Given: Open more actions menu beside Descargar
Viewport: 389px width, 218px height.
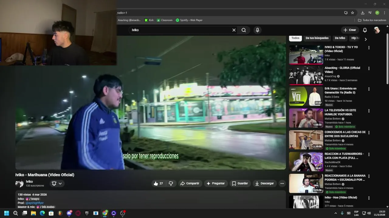Looking at the screenshot, I should 282,183.
